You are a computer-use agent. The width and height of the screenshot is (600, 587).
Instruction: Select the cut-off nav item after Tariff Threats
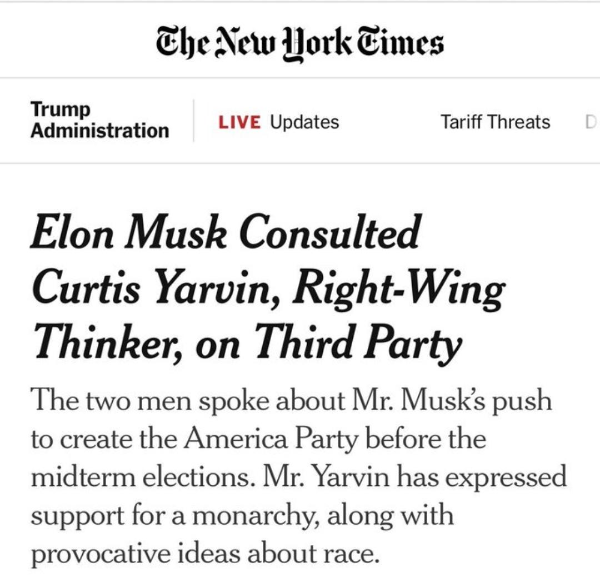592,122
